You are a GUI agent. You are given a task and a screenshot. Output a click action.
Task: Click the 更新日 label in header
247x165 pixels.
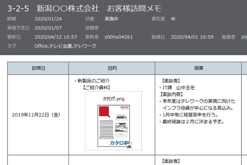(x=14, y=37)
